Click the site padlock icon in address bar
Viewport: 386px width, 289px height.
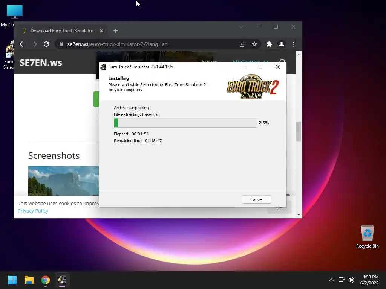coord(61,44)
